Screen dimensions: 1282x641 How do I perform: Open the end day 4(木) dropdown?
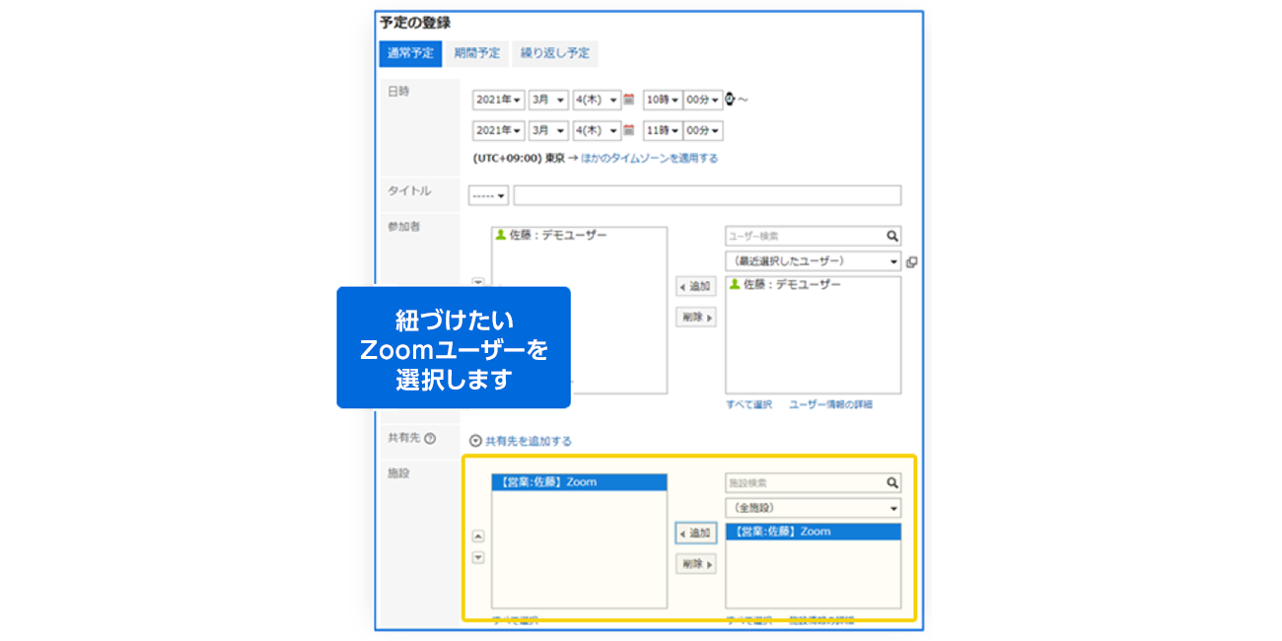coord(597,130)
